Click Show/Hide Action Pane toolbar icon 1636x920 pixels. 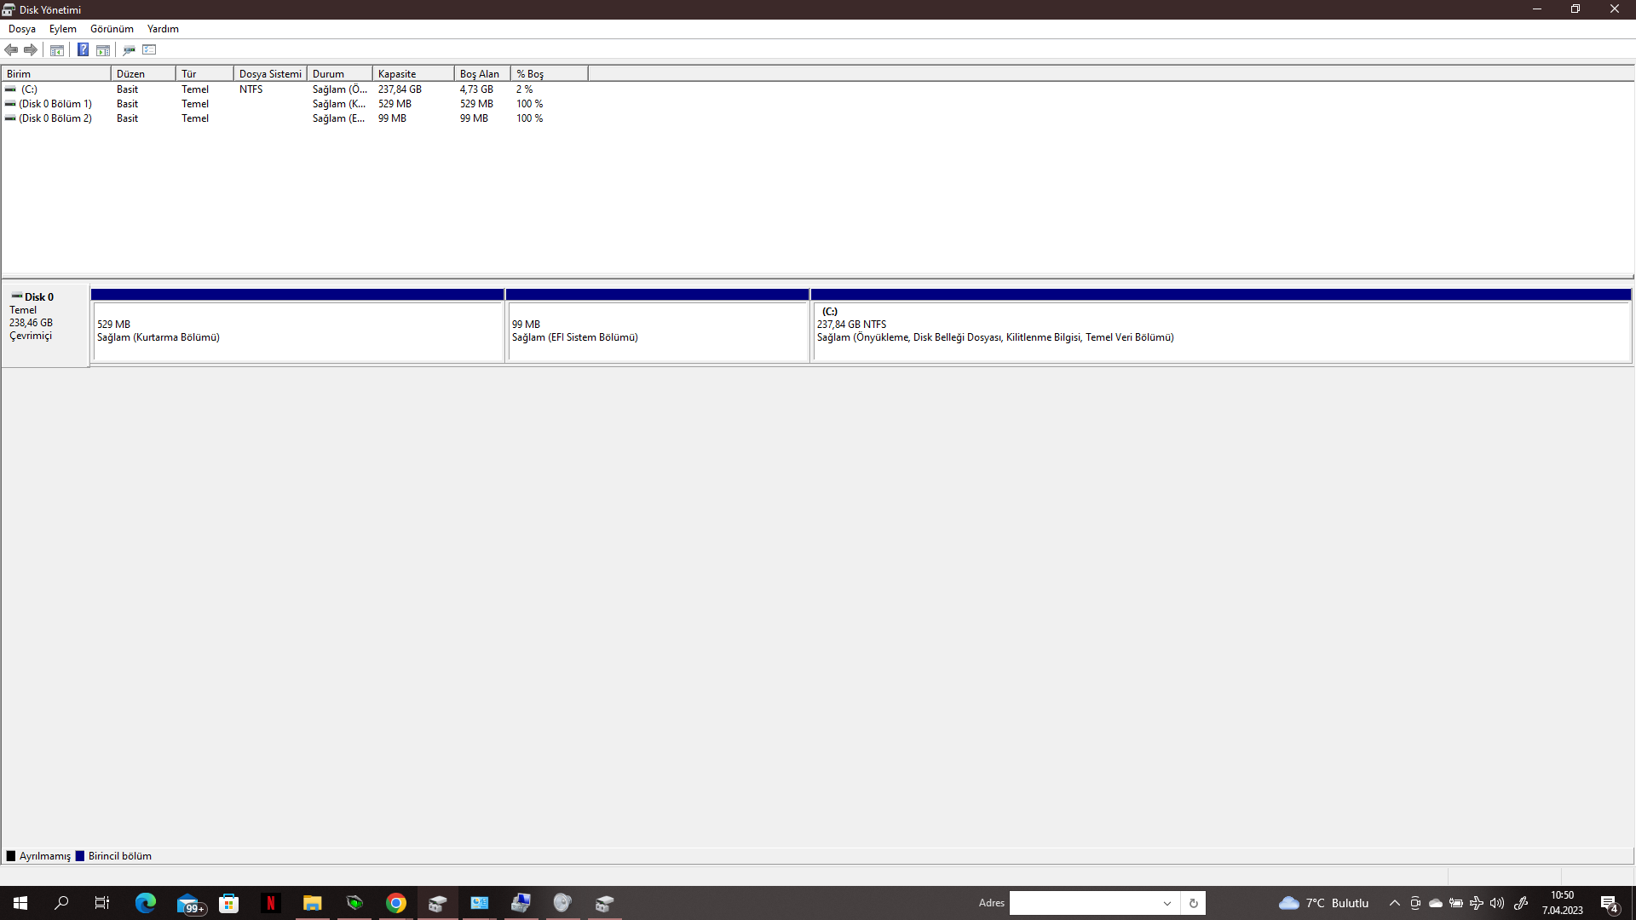(103, 49)
